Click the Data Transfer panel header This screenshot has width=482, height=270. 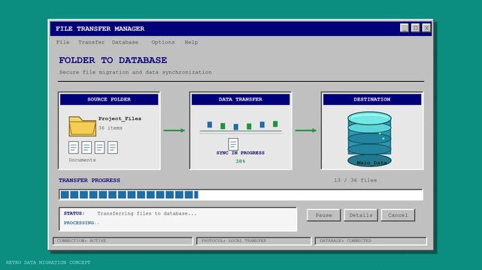(x=241, y=99)
